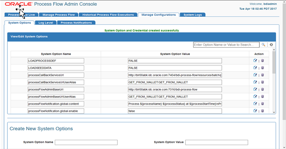Delete processFlowAdminBaseUrl option

tap(262, 89)
